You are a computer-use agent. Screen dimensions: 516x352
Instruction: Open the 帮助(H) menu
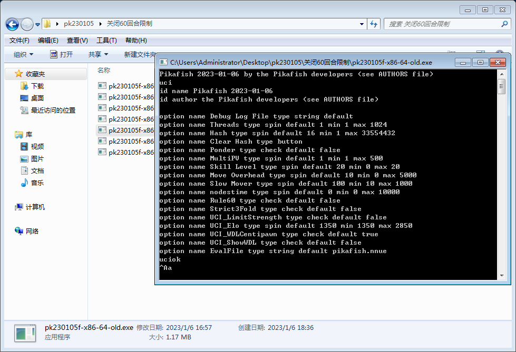pyautogui.click(x=136, y=41)
